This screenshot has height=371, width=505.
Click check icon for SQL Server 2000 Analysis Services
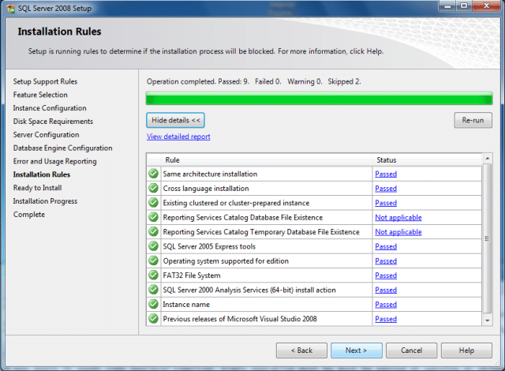[154, 290]
